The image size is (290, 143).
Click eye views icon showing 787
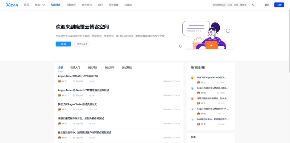[x=90, y=95]
